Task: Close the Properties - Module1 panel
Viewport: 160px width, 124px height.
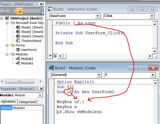Action: [41, 89]
